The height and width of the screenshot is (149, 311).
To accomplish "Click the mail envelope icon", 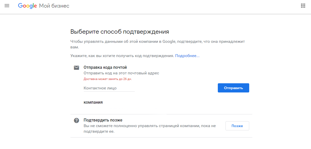I will point(76,67).
